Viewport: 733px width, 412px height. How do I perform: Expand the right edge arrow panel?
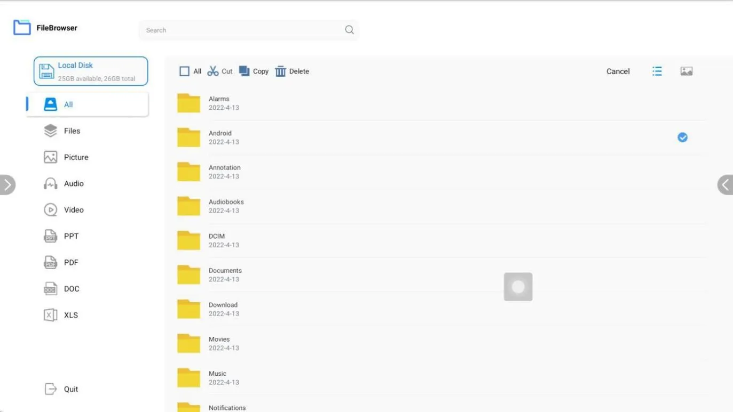(726, 185)
